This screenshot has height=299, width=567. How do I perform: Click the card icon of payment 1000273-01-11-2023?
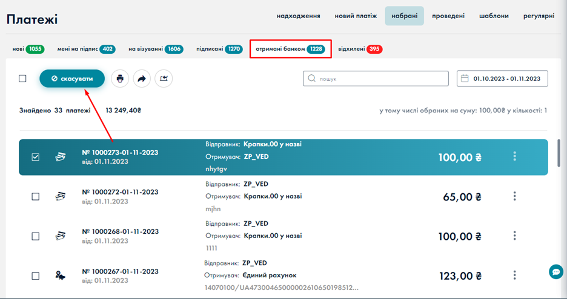coord(61,157)
